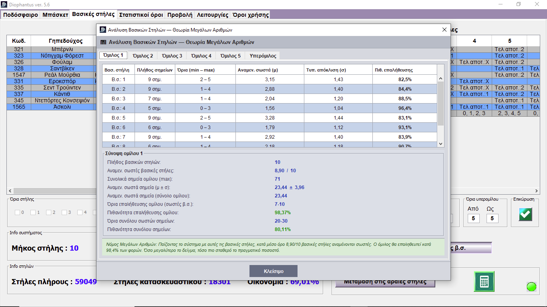Viewport: 547px width, 307px height.
Task: Click the Γηπεδούχος header in main table
Action: (x=66, y=41)
